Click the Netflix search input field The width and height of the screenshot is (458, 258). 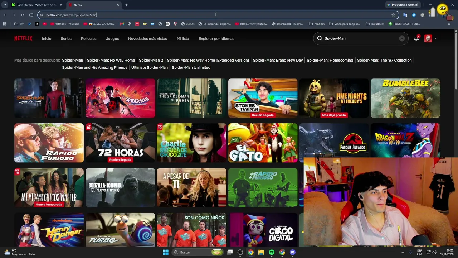click(360, 38)
